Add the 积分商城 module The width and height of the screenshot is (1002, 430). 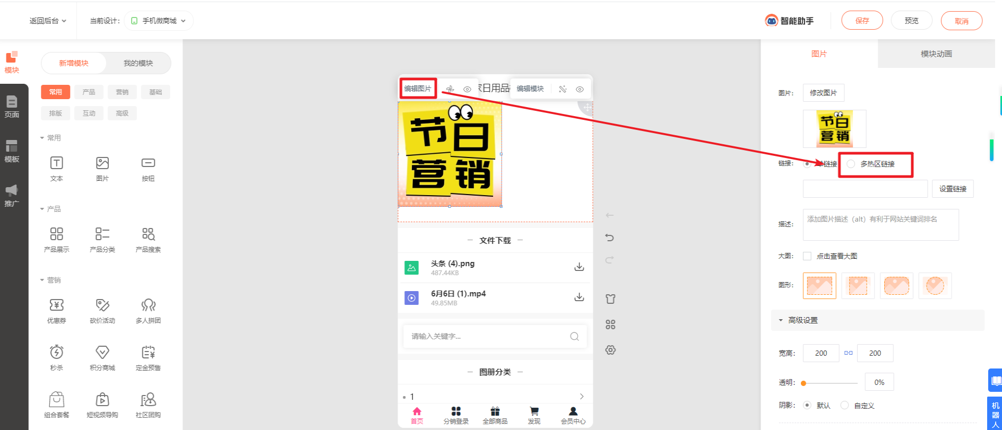[x=102, y=358]
